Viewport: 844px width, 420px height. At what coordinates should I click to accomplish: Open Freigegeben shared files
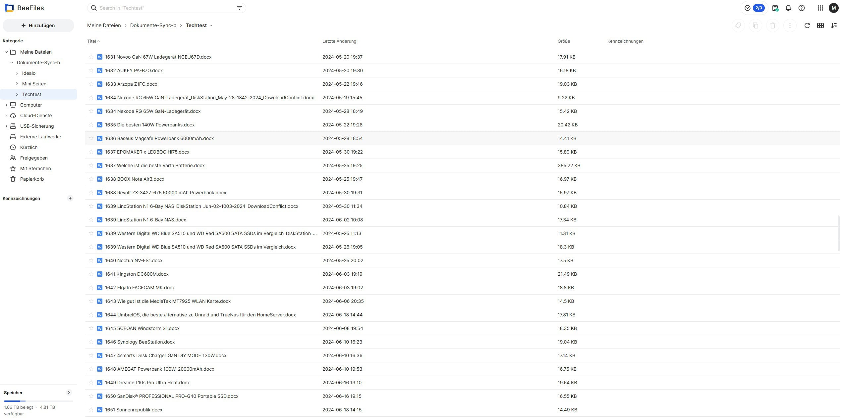(38, 158)
